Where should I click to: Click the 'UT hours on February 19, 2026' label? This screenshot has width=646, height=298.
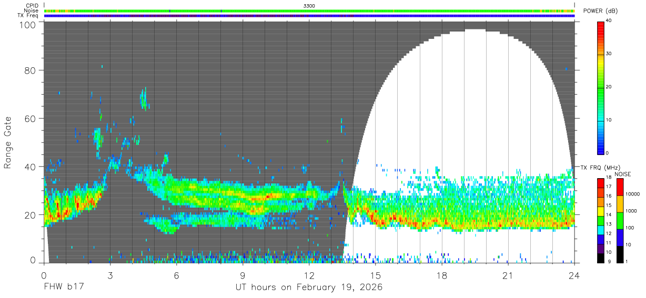tap(309, 287)
